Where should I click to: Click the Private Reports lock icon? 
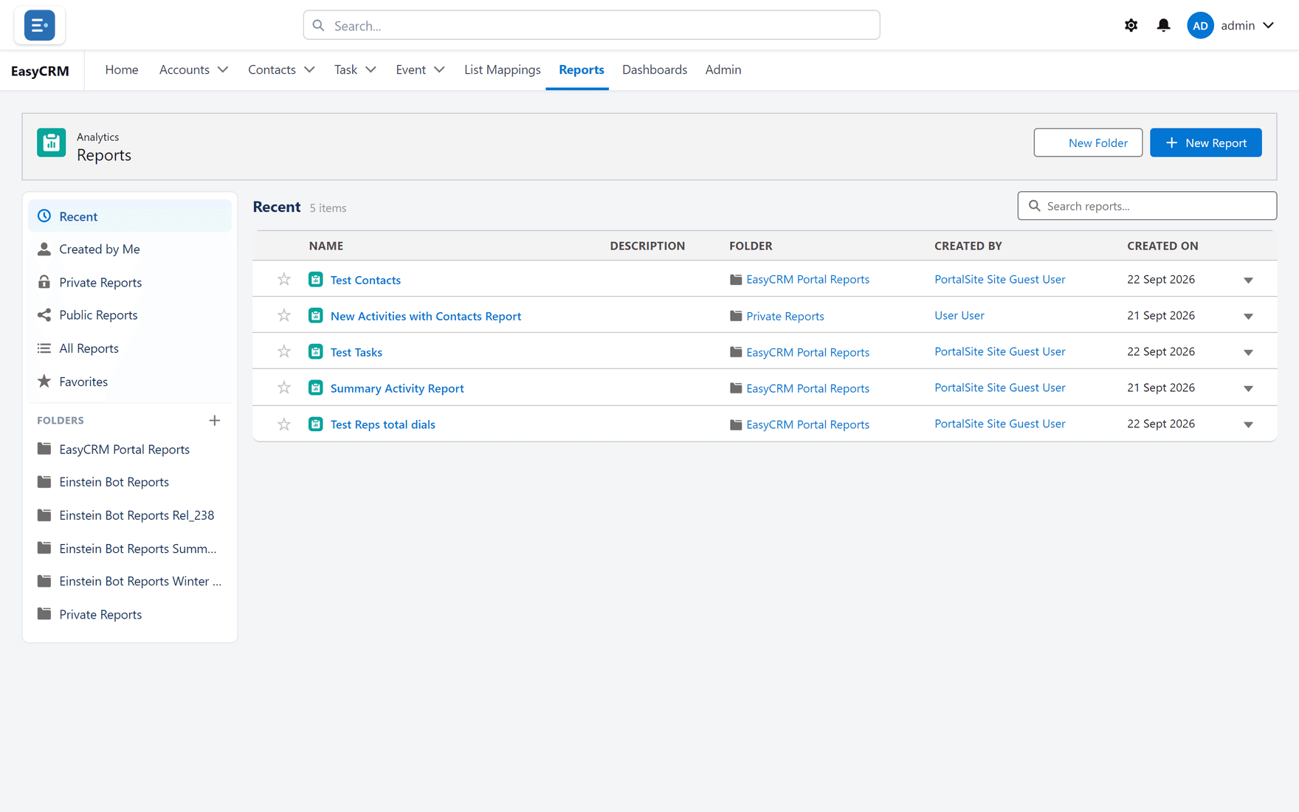coord(44,282)
